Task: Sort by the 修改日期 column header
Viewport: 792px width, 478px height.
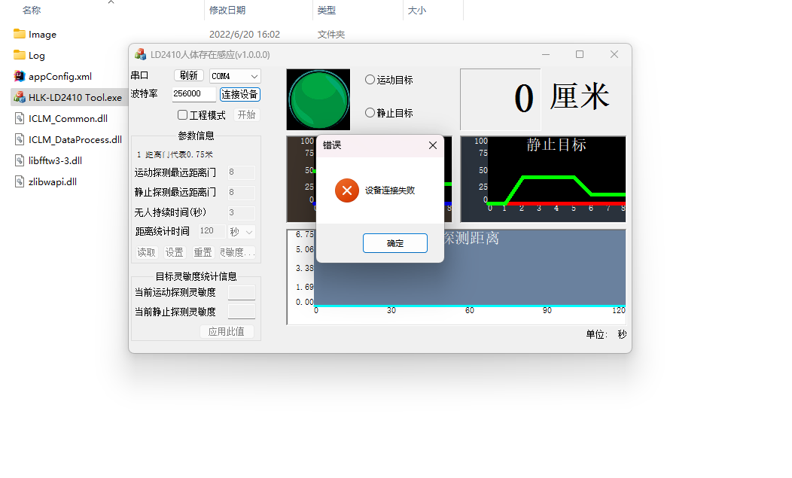Action: [x=227, y=10]
